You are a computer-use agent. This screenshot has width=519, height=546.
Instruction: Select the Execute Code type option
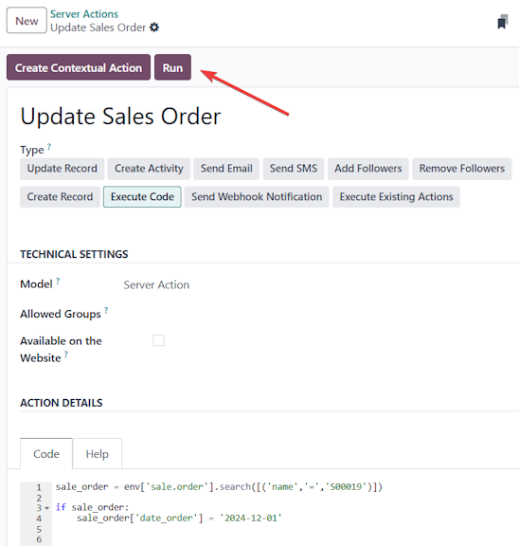pos(142,197)
